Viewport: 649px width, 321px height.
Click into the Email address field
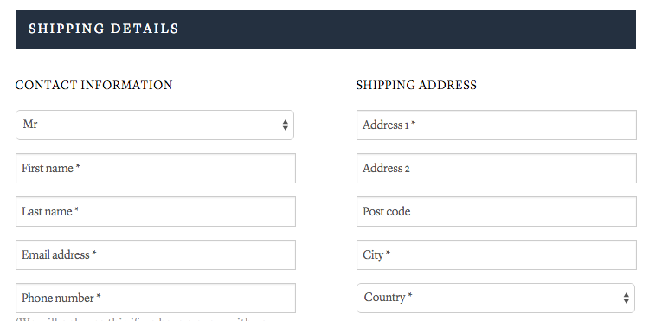click(156, 255)
